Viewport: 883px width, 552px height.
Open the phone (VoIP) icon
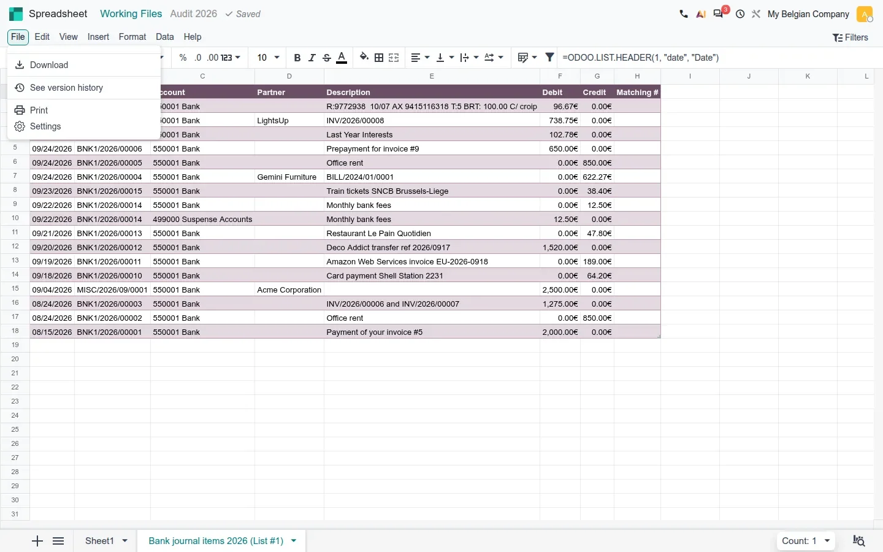(x=684, y=14)
